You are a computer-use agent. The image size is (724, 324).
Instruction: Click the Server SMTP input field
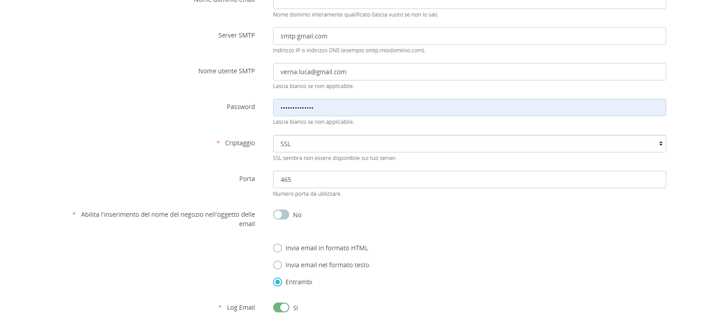(x=469, y=36)
